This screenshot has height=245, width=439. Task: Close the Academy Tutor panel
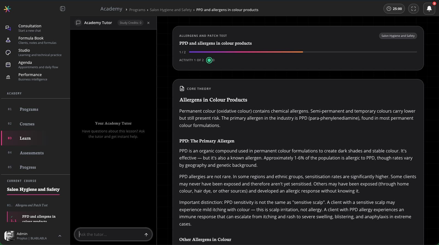pos(148,23)
